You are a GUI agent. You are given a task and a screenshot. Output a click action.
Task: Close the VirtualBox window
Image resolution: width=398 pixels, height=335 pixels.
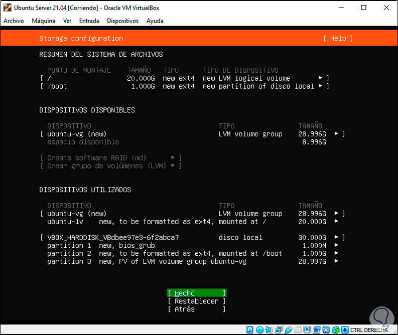[386, 8]
